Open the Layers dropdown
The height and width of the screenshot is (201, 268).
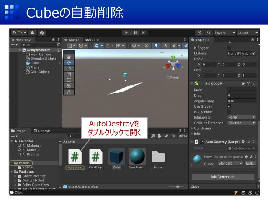(x=224, y=33)
